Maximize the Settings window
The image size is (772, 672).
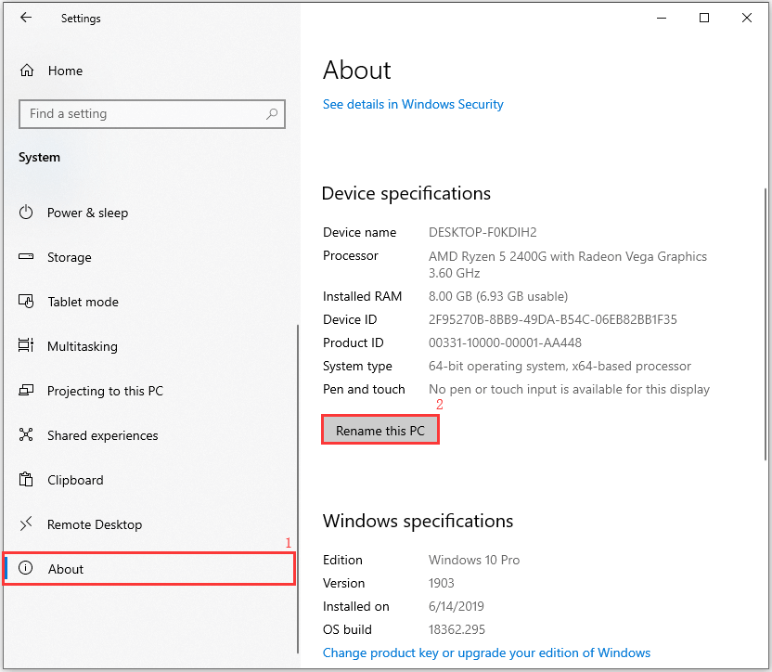tap(704, 19)
